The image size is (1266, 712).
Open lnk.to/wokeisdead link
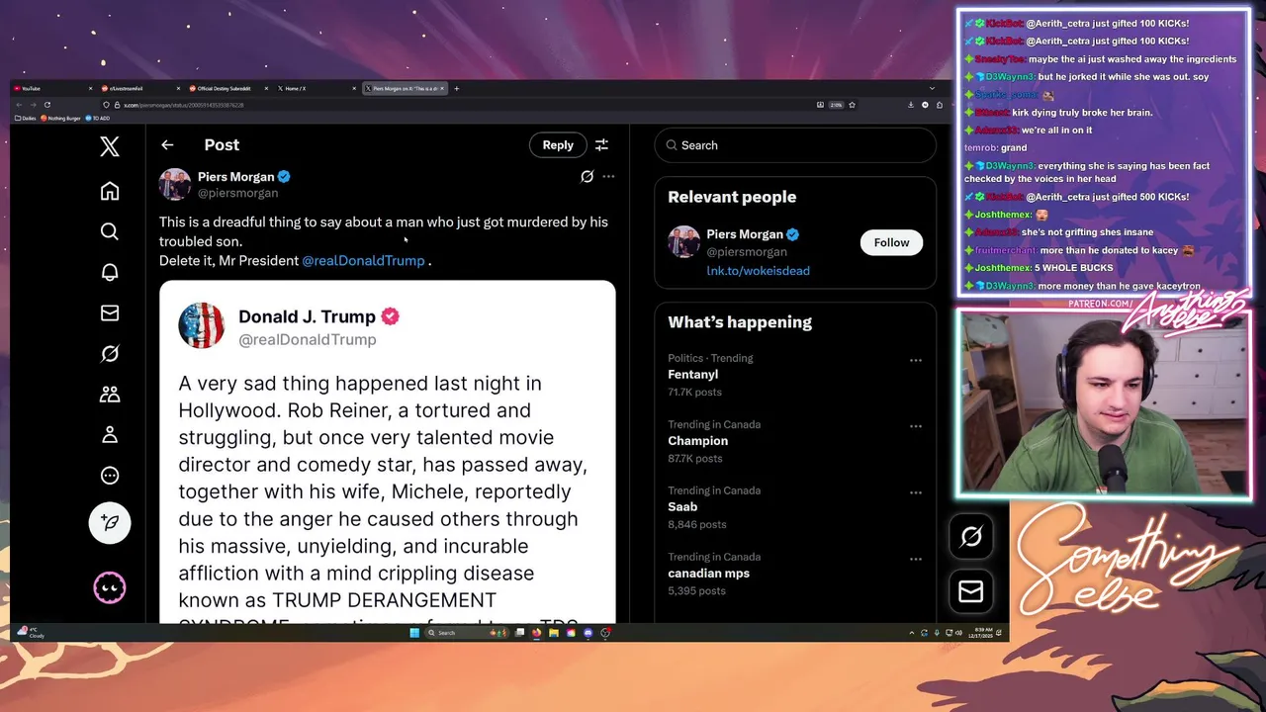point(758,270)
